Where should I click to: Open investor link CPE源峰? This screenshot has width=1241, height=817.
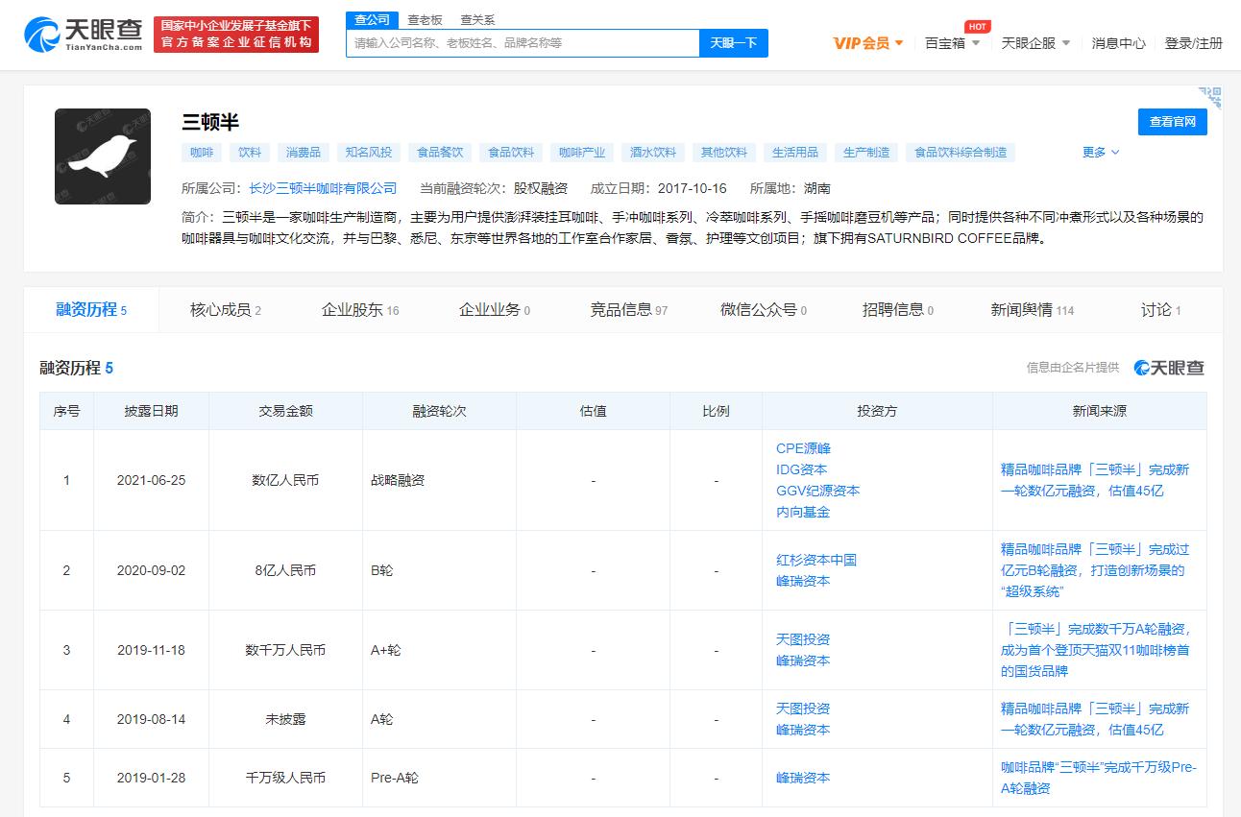(803, 448)
